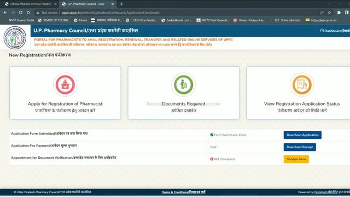The width and height of the screenshot is (350, 197).
Task: Reload the page with the refresh icon
Action: (x=21, y=13)
